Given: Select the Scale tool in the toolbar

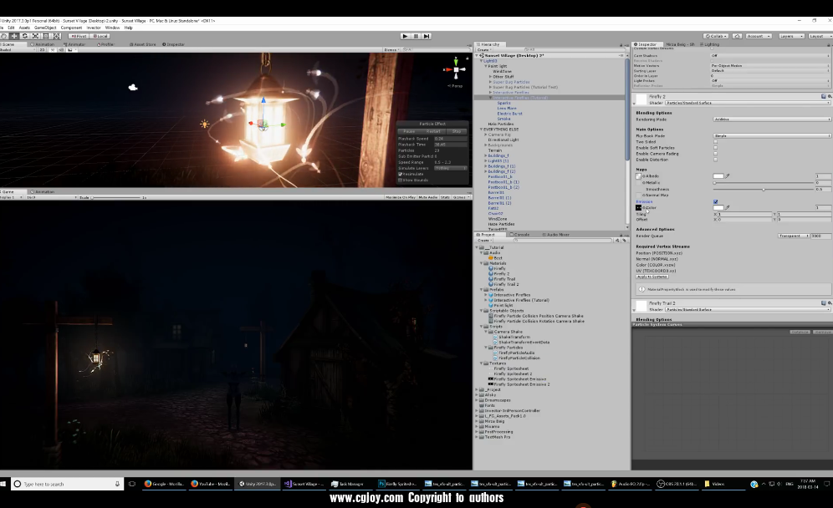Looking at the screenshot, I should 34,36.
